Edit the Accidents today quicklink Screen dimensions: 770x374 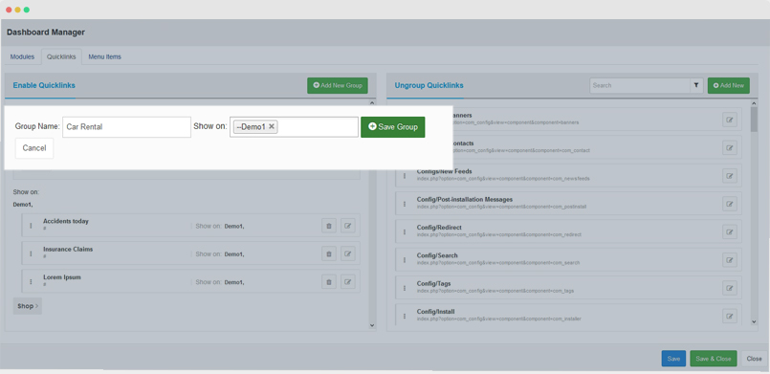[x=347, y=226]
